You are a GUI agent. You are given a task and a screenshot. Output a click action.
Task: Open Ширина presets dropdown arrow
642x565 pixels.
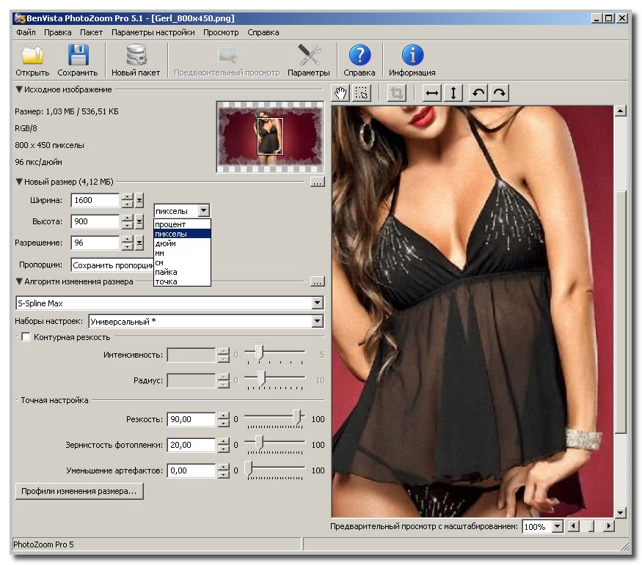click(139, 200)
